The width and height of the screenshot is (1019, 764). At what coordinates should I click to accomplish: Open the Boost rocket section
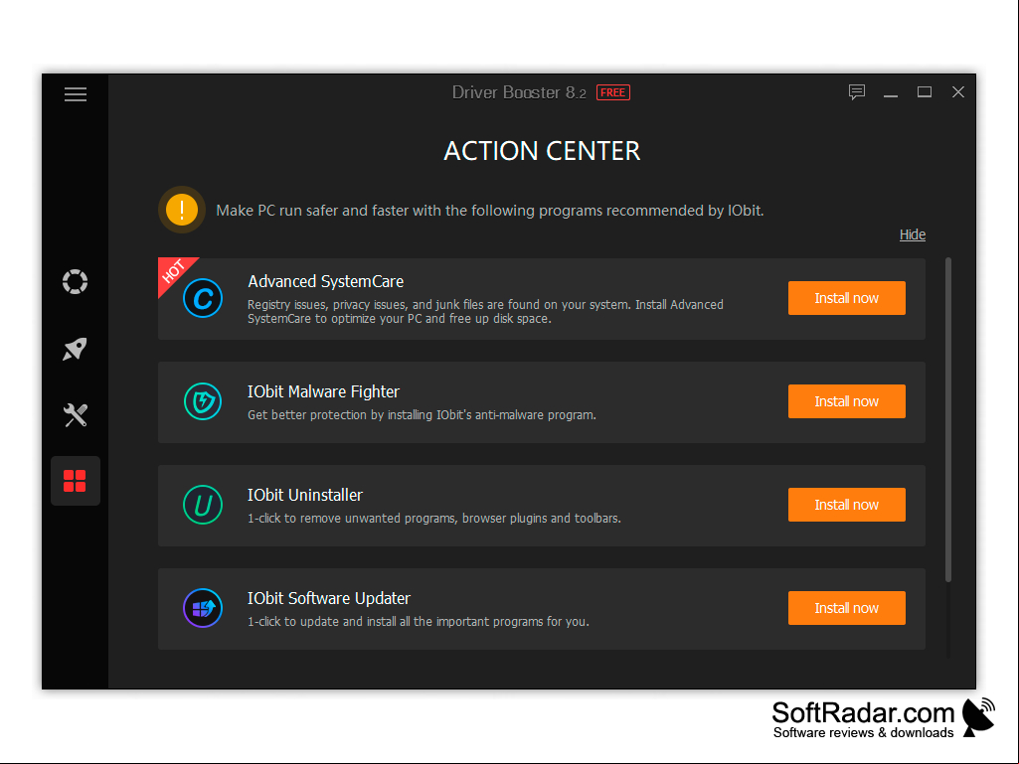(x=75, y=349)
